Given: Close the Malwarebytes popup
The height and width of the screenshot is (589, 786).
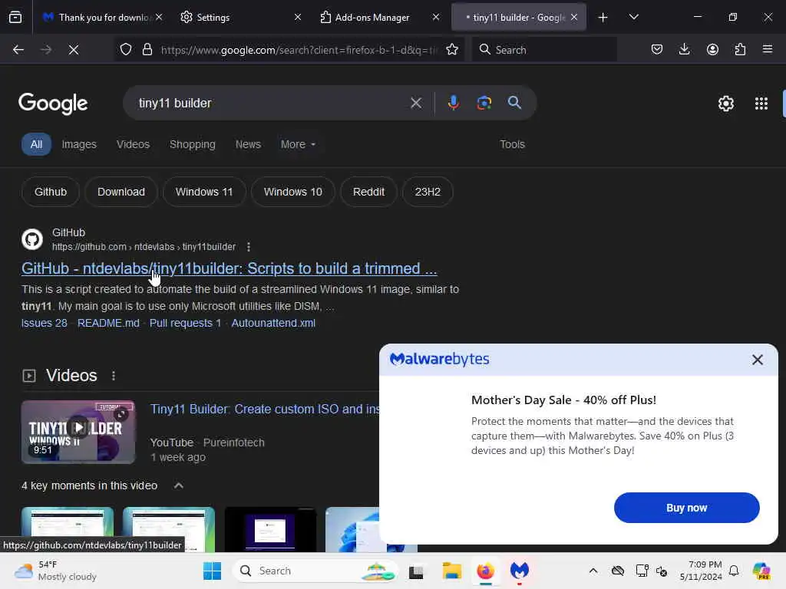Looking at the screenshot, I should coord(758,360).
